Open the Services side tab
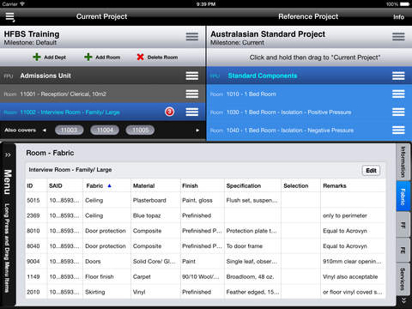Viewport: 412px width, 309px height. [x=403, y=279]
